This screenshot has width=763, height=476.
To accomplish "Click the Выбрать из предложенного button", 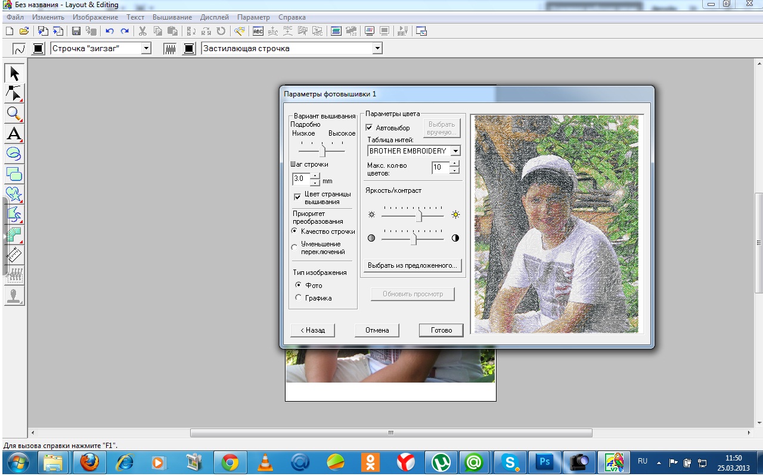I will point(412,265).
